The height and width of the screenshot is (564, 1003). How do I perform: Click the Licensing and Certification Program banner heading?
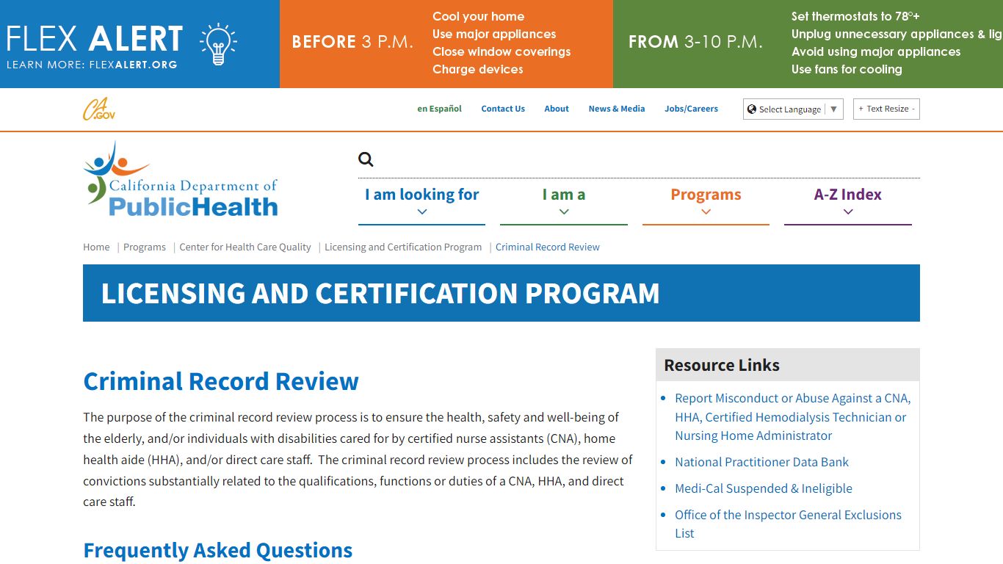pos(380,293)
